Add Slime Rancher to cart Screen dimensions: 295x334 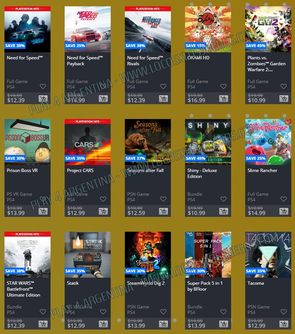coord(284,211)
